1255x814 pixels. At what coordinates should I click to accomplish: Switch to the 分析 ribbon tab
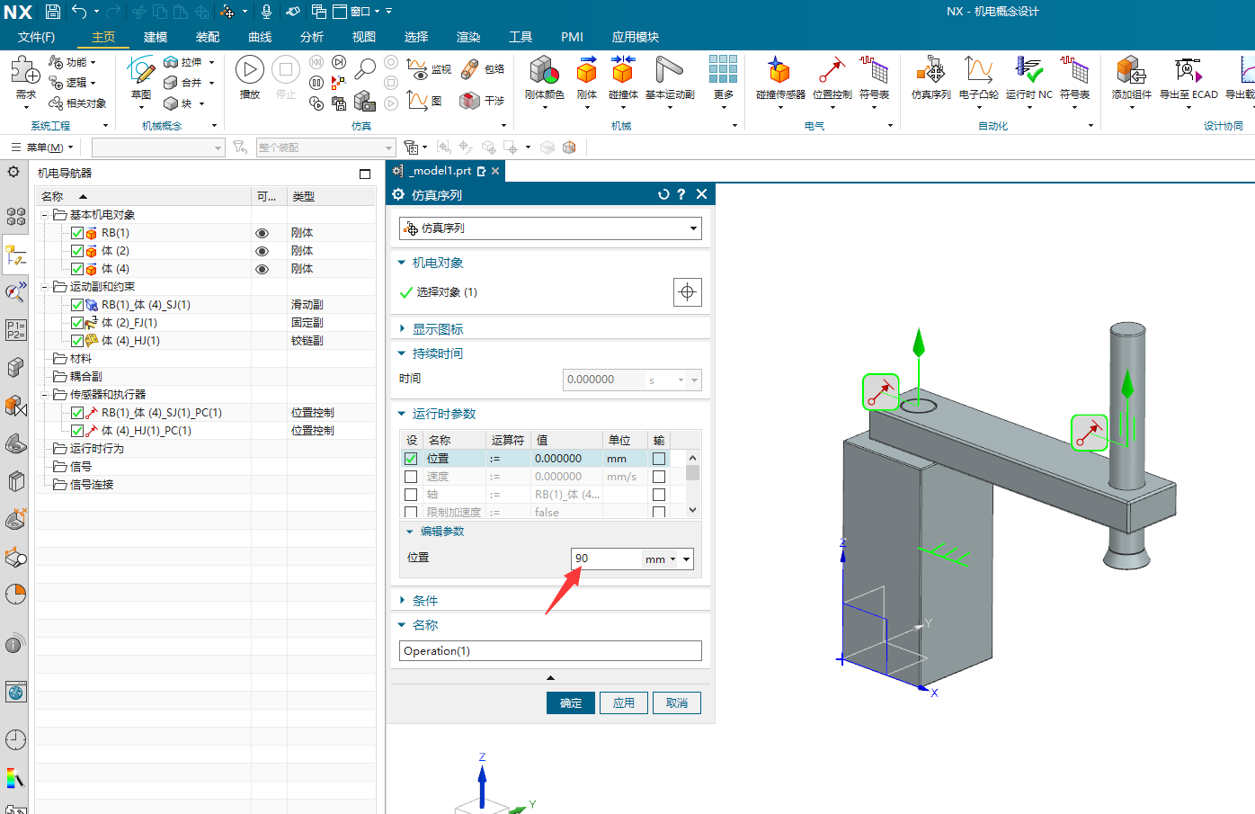pos(312,37)
